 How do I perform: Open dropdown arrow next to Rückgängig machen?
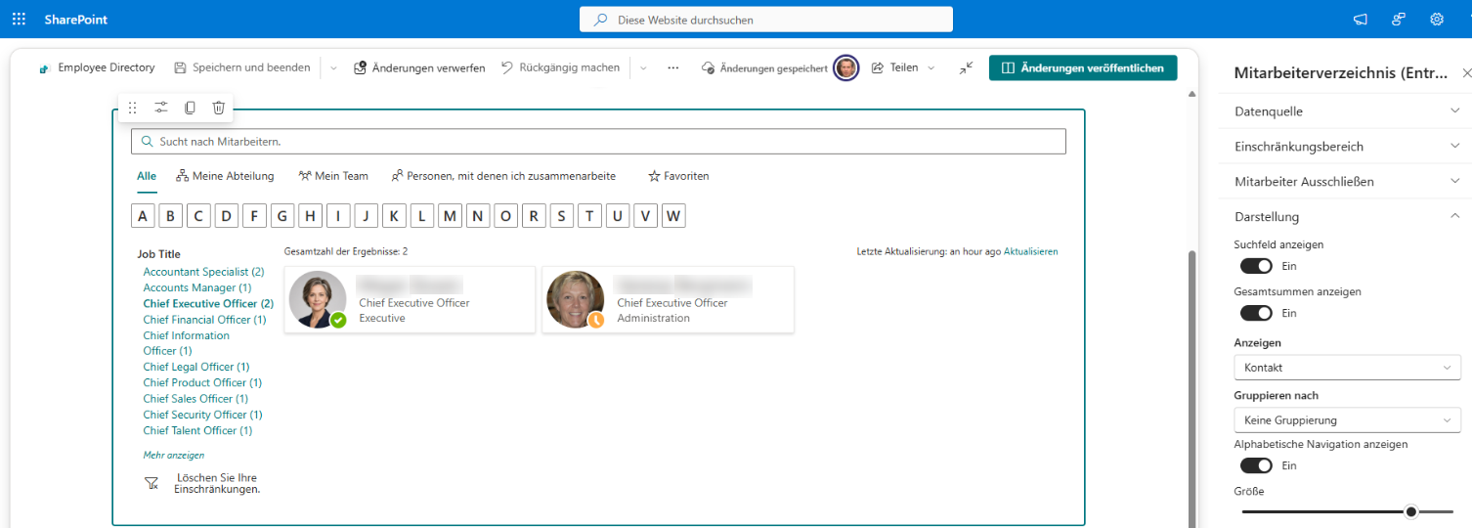[643, 68]
